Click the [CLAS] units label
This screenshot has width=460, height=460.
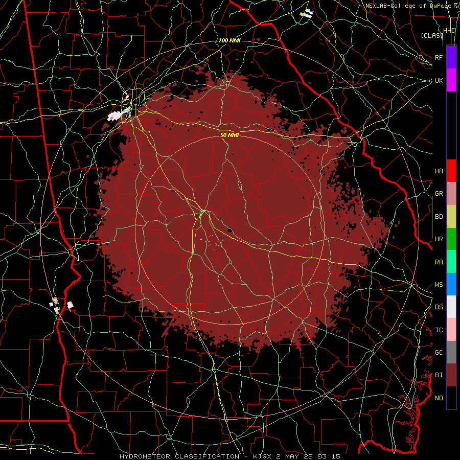(432, 35)
